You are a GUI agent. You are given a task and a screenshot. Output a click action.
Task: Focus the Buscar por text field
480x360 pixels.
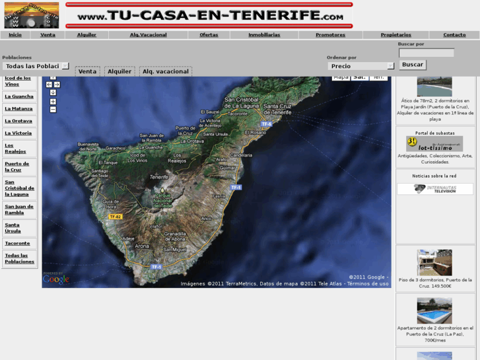(427, 53)
